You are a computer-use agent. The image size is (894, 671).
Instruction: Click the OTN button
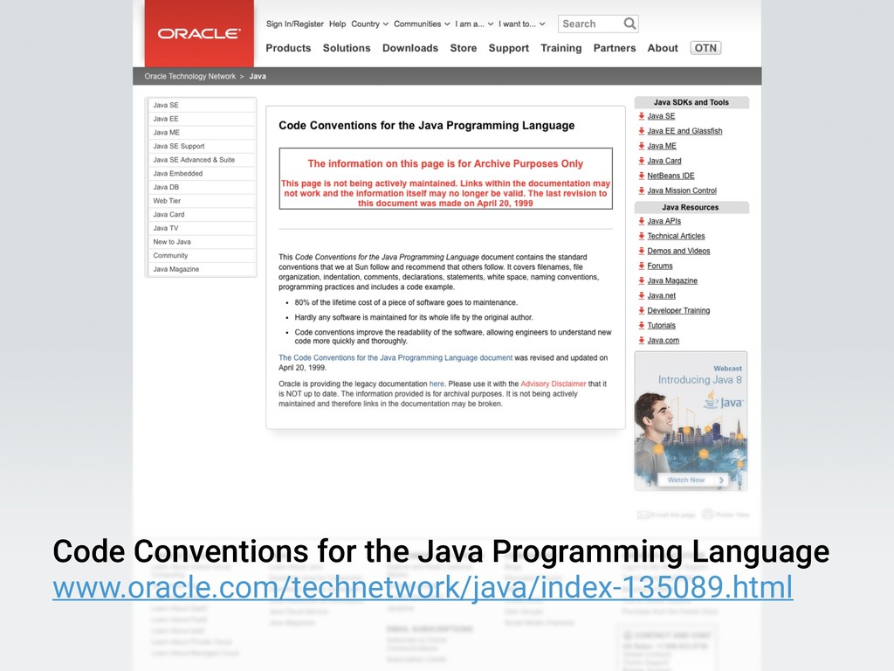click(x=705, y=48)
